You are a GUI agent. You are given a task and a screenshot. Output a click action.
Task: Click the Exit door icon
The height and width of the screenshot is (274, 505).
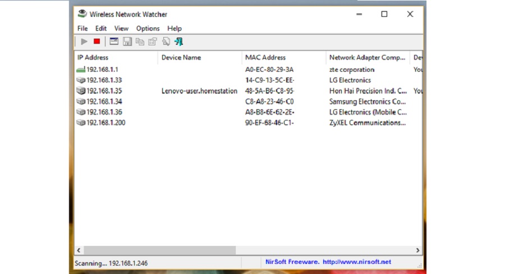[x=179, y=41]
